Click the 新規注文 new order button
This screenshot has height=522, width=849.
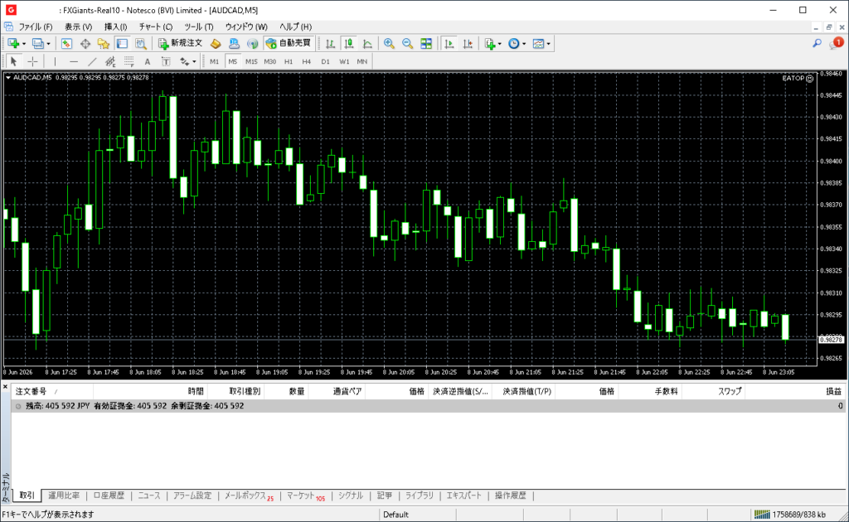[180, 43]
